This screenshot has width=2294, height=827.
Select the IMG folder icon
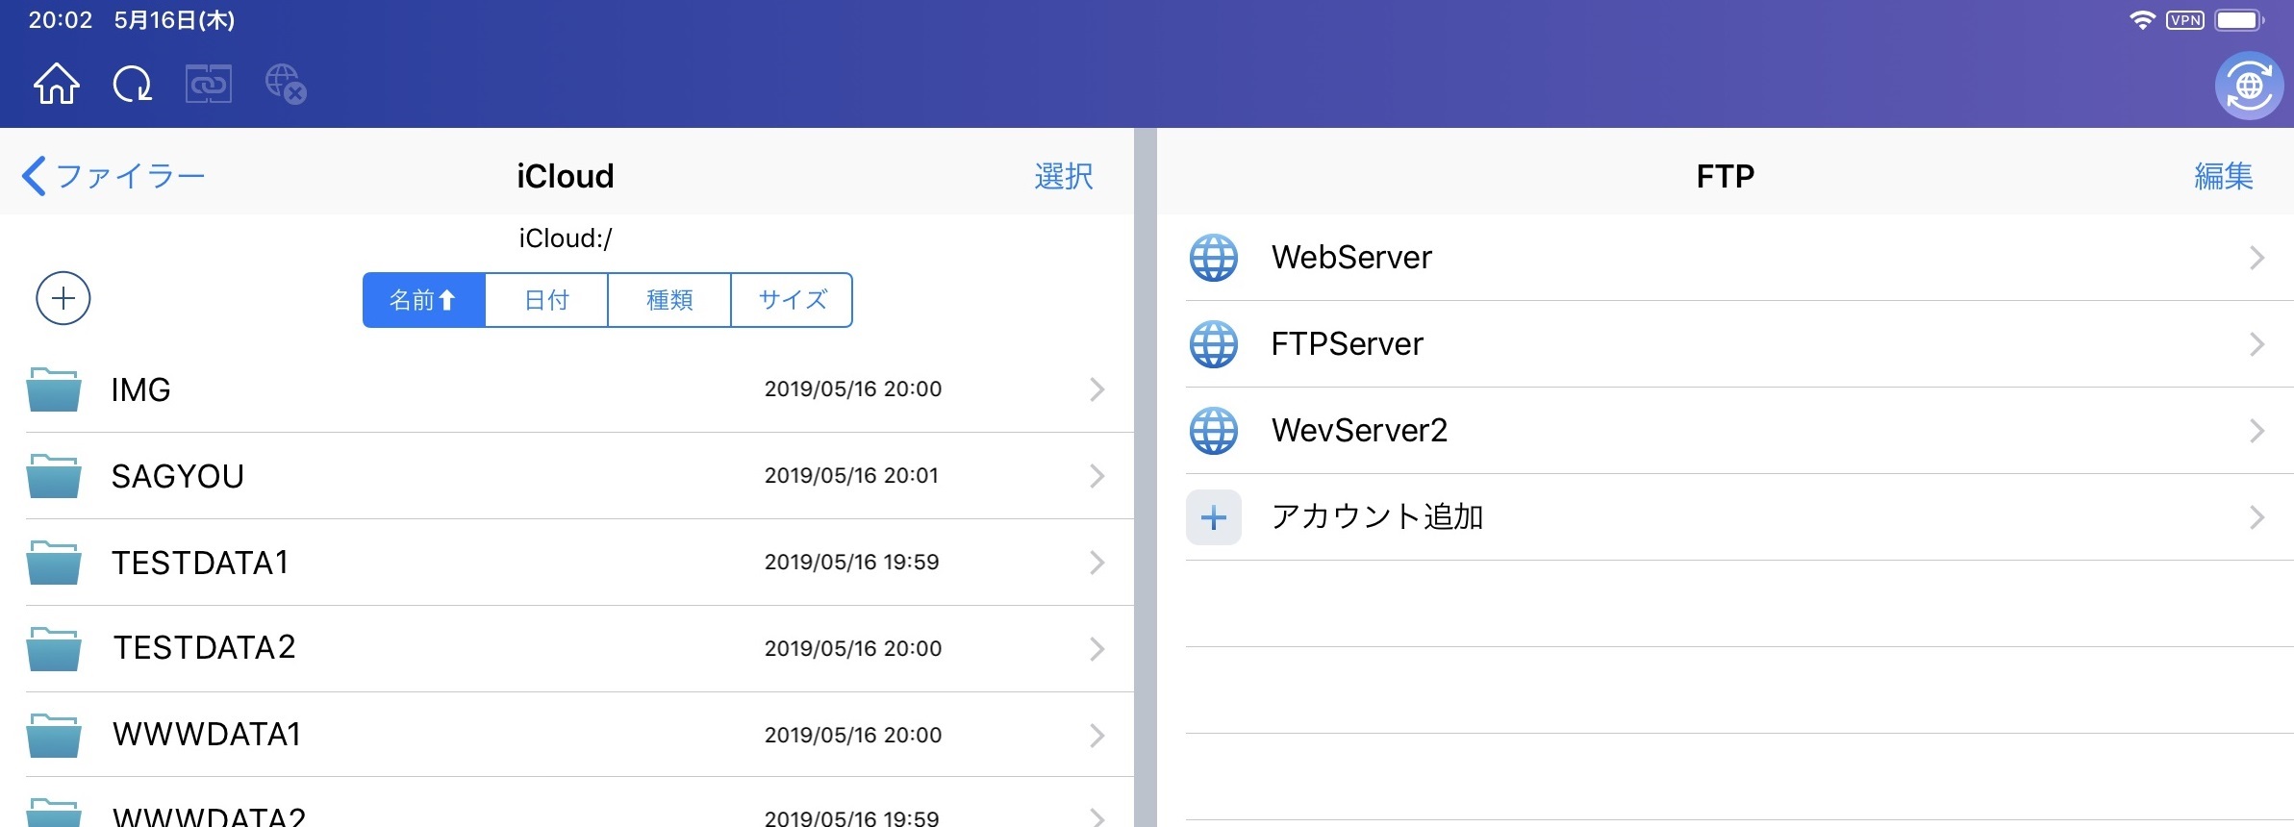click(54, 389)
